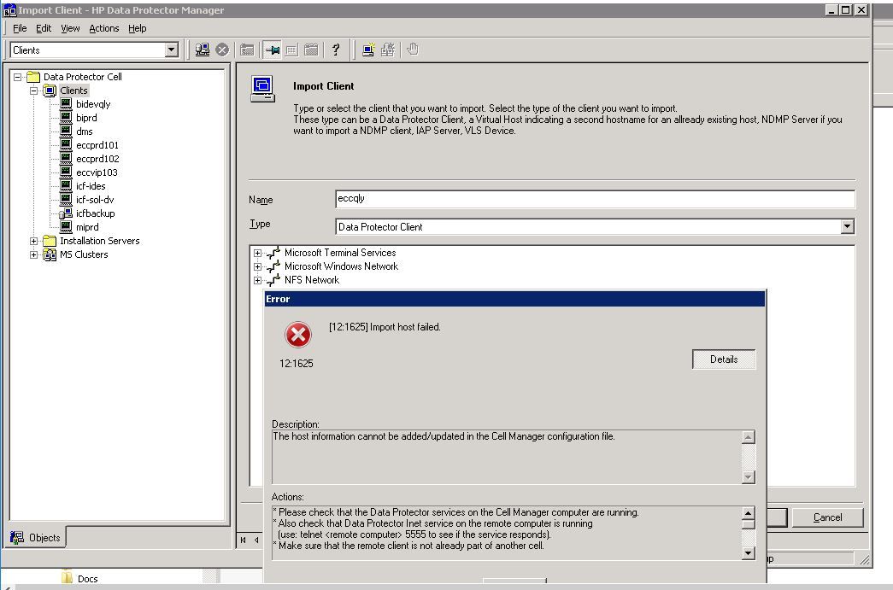Click the Cancel button in wizard
The width and height of the screenshot is (893, 590).
pyautogui.click(x=827, y=517)
